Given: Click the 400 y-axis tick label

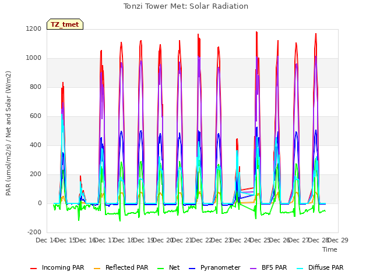Looking at the screenshot, I should click(36, 145).
